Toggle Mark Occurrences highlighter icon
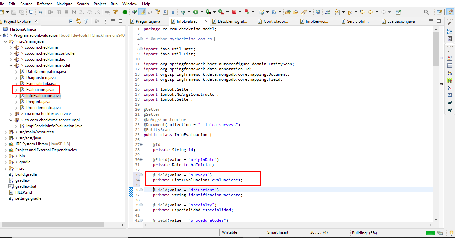Image resolution: width=455 pixels, height=238 pixels. pyautogui.click(x=142, y=12)
